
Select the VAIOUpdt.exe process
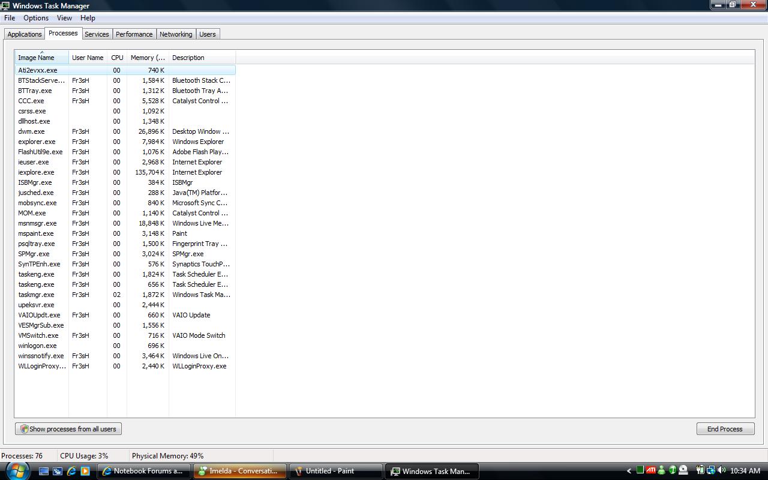pos(125,315)
